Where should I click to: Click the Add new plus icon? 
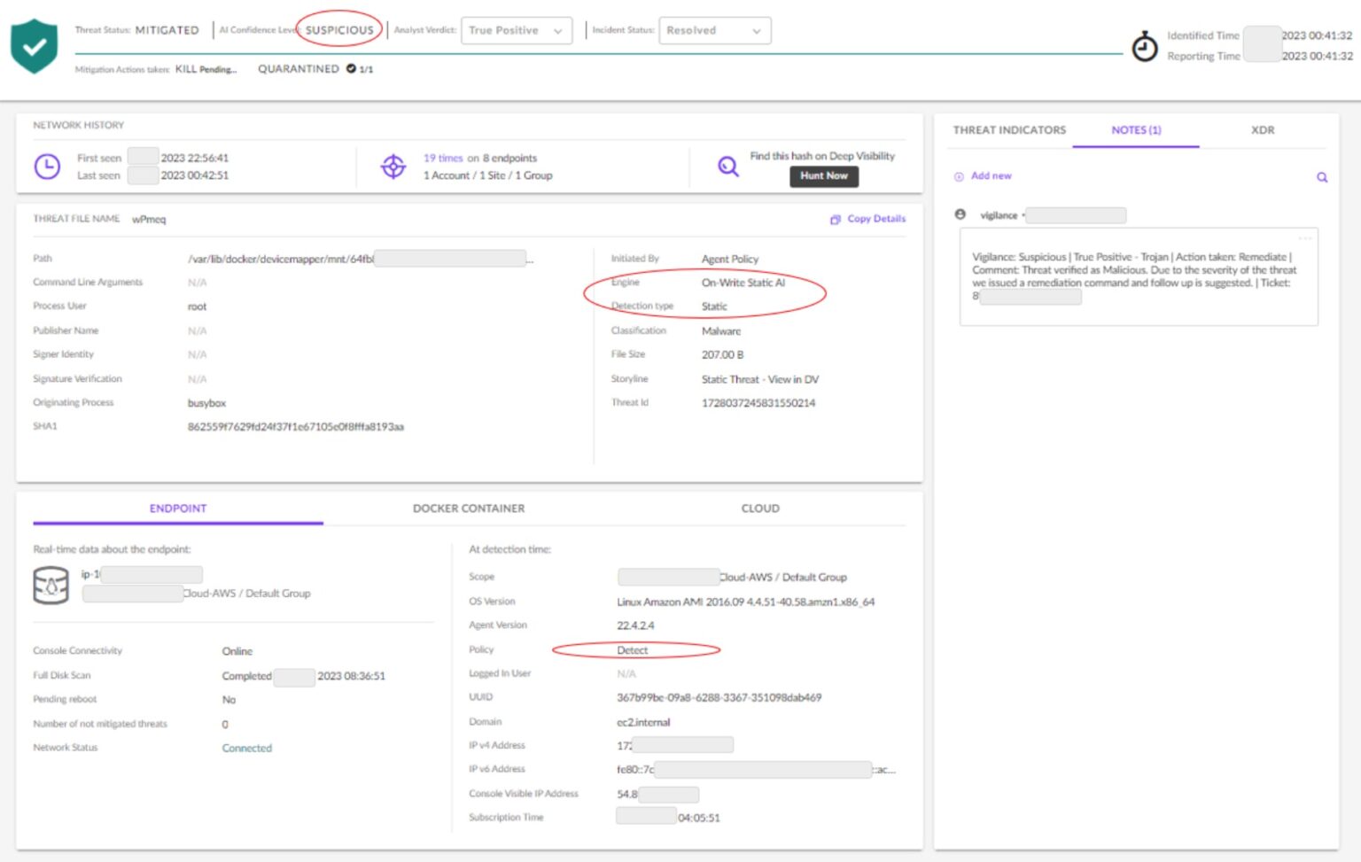click(959, 176)
